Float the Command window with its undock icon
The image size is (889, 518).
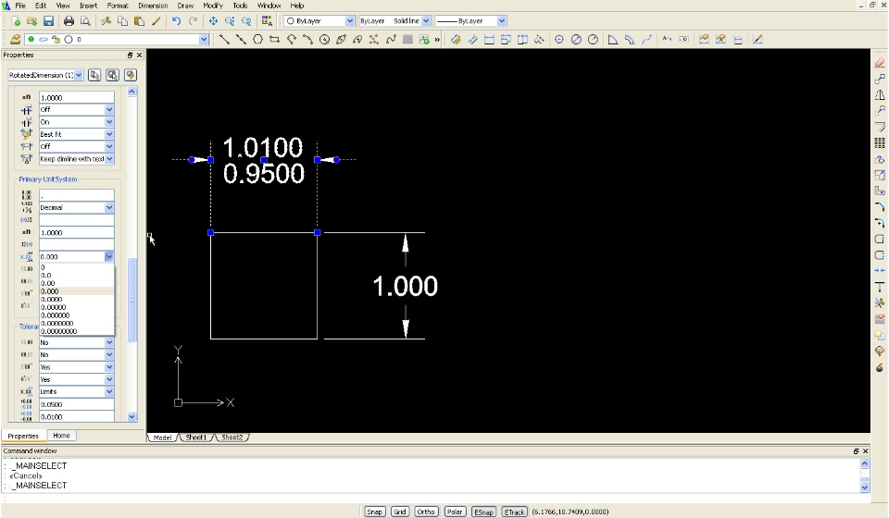tap(856, 451)
